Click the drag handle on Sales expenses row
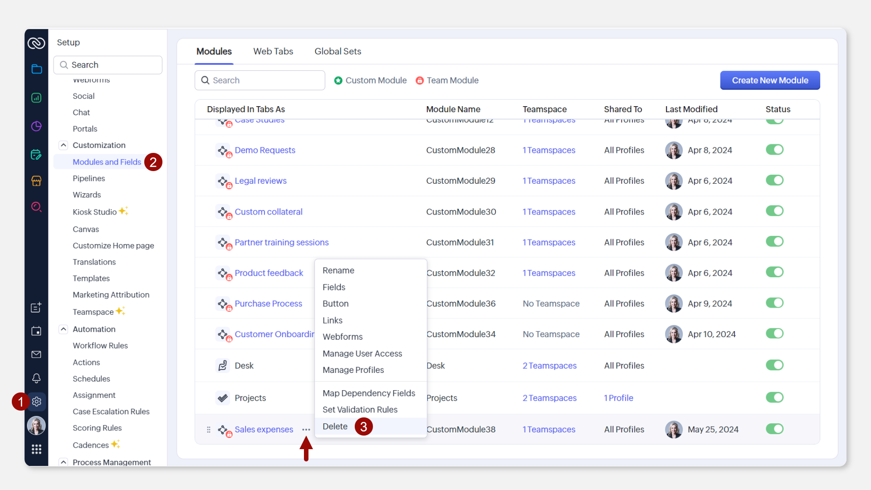Image resolution: width=871 pixels, height=490 pixels. coord(209,430)
